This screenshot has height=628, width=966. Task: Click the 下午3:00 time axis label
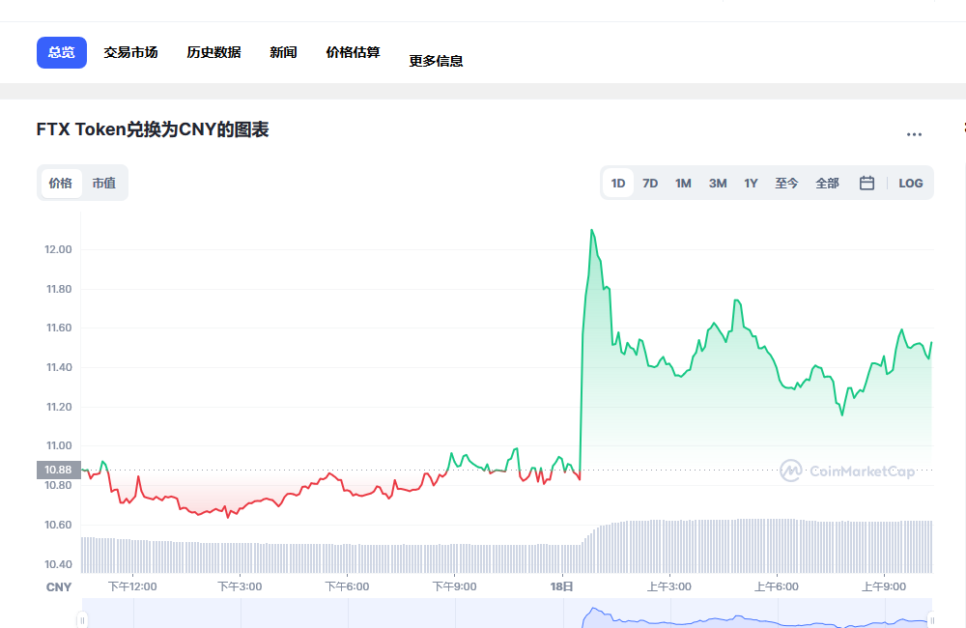coord(240,586)
